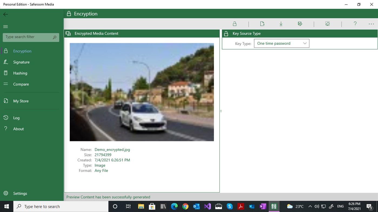Open the lock encryption icon in the toolbar
The image size is (378, 212).
coord(235,24)
